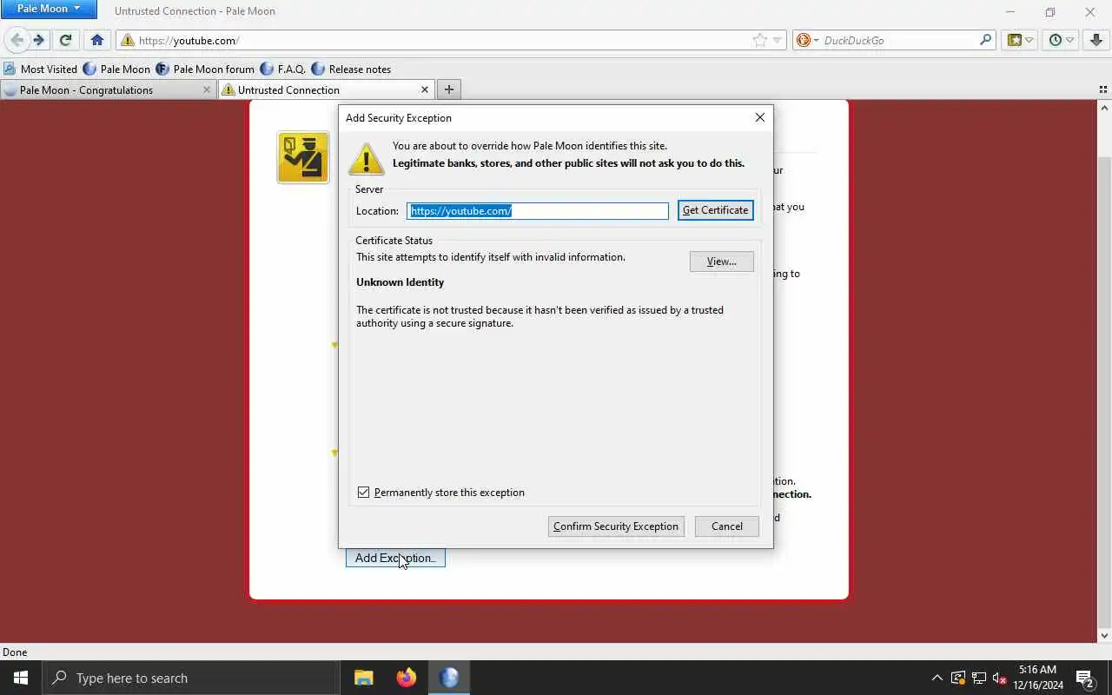This screenshot has height=695, width=1112.
Task: Click the browser Back arrow button
Action: point(17,40)
